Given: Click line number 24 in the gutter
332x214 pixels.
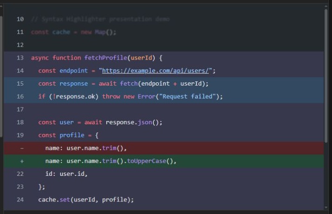Looking at the screenshot, I should click(20, 200).
